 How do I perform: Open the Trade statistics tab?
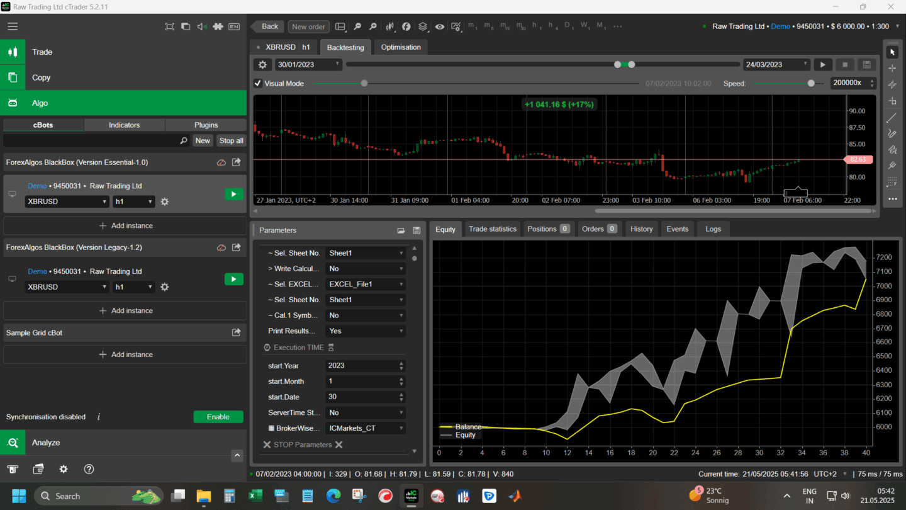[492, 229]
